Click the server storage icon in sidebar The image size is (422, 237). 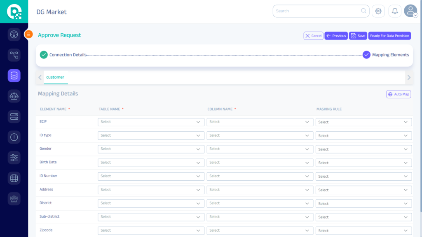14,117
